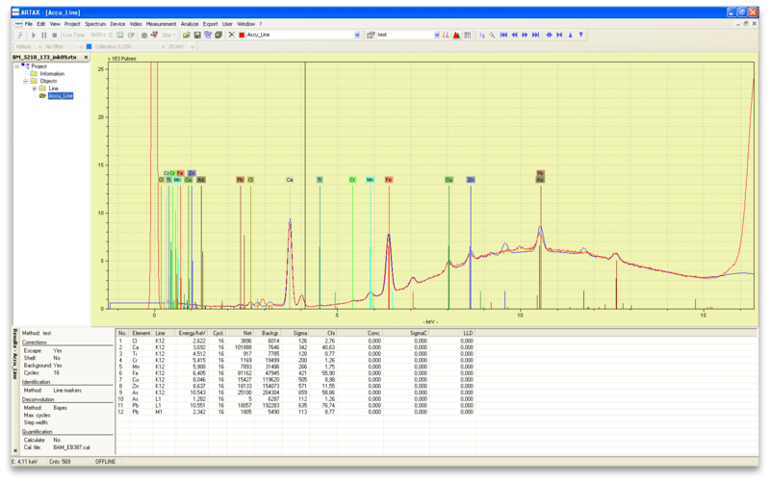Image resolution: width=770 pixels, height=482 pixels.
Task: Jump to first spectrum with skip-back icon
Action: (503, 35)
